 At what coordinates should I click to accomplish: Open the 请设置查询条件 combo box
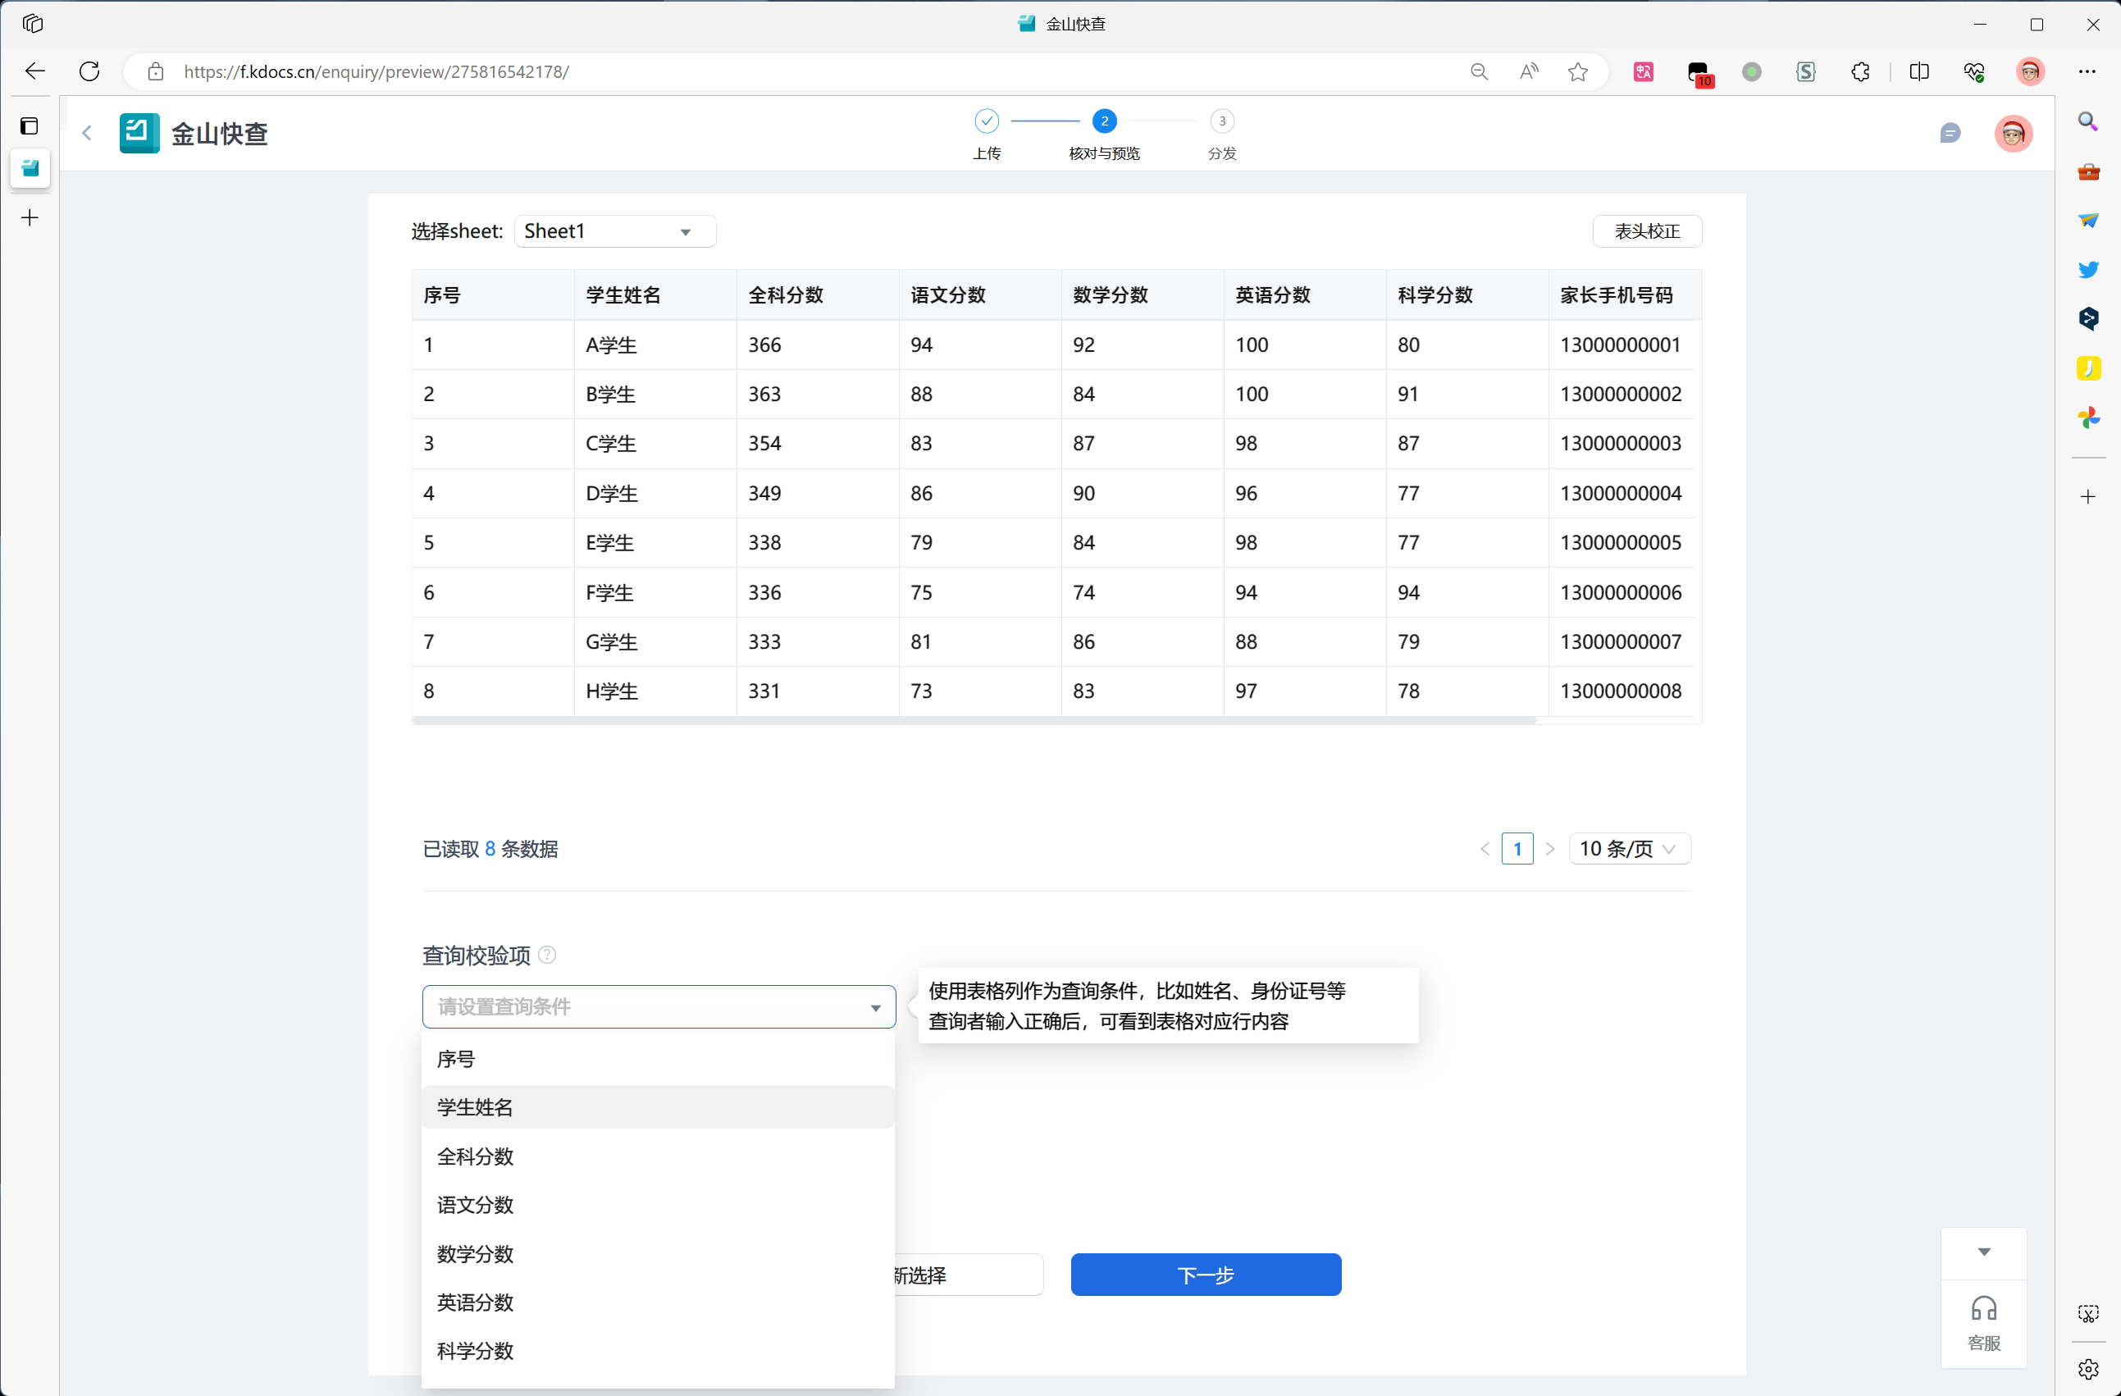pyautogui.click(x=658, y=1006)
